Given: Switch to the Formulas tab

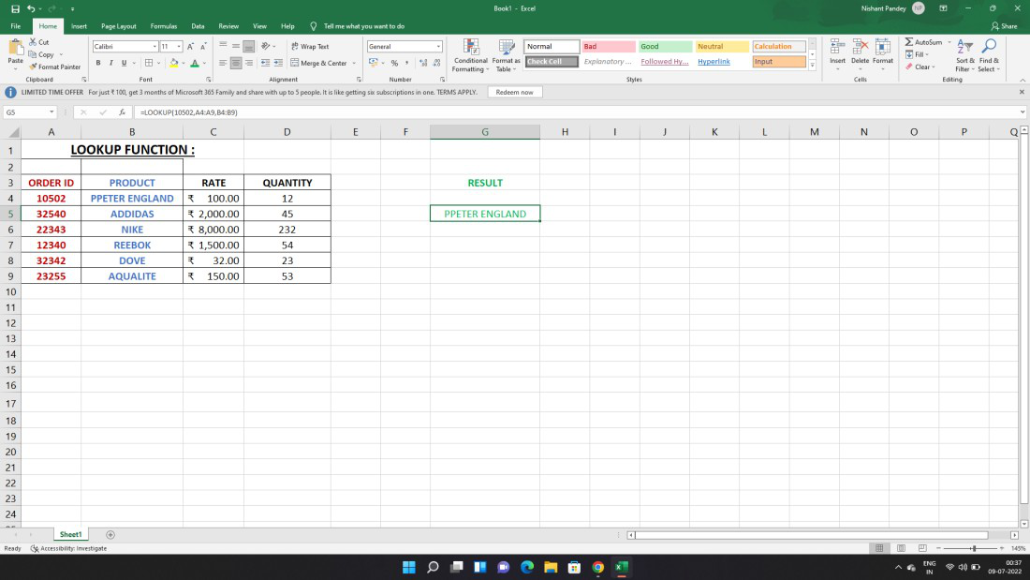Looking at the screenshot, I should pyautogui.click(x=164, y=26).
